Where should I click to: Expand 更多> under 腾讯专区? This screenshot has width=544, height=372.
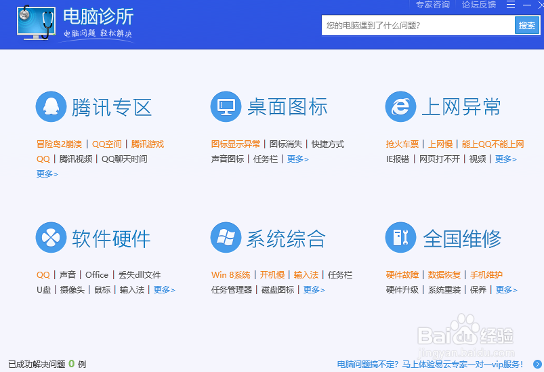pos(47,174)
